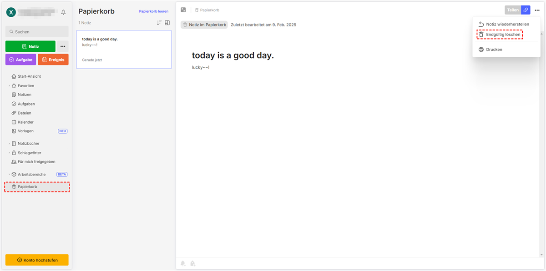The width and height of the screenshot is (546, 271).
Task: Choose Endgültig löschen menu entry
Action: (503, 35)
